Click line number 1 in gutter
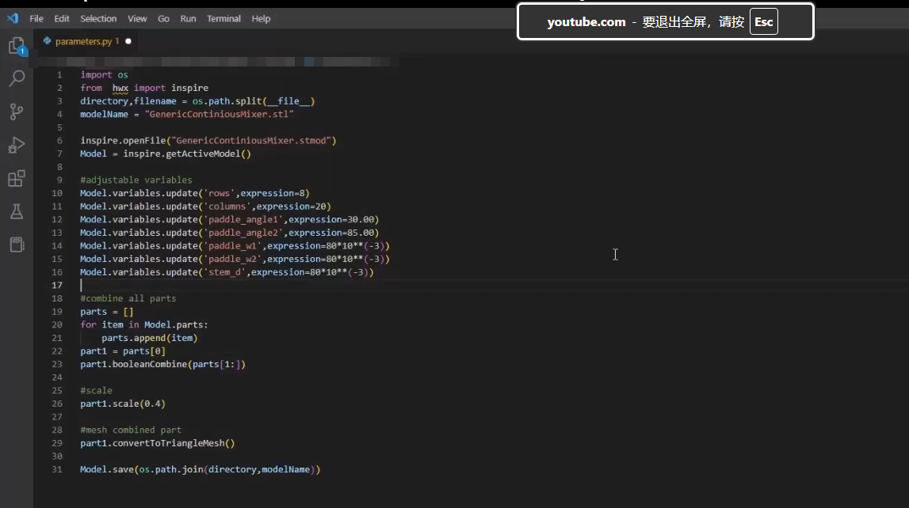Screen dimensions: 909x508 [59, 74]
